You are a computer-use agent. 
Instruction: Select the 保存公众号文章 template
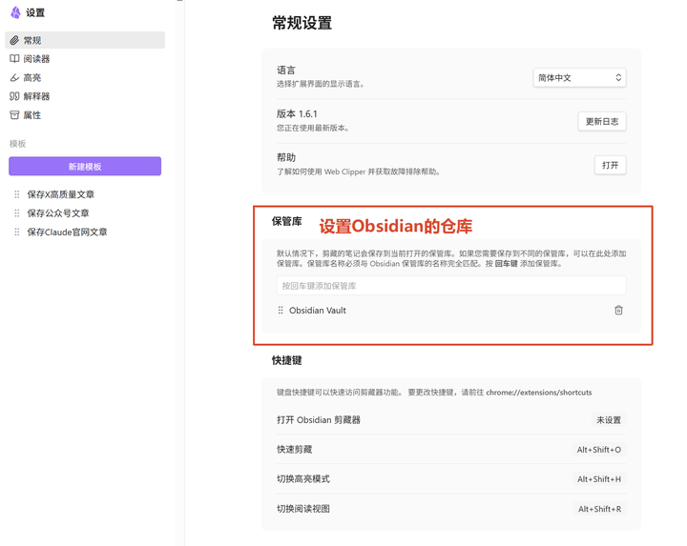click(x=58, y=213)
